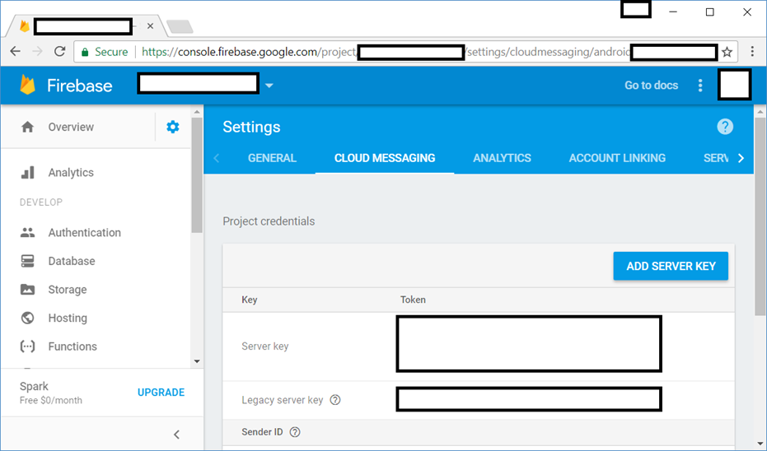Click the Free $0/month text

51,400
